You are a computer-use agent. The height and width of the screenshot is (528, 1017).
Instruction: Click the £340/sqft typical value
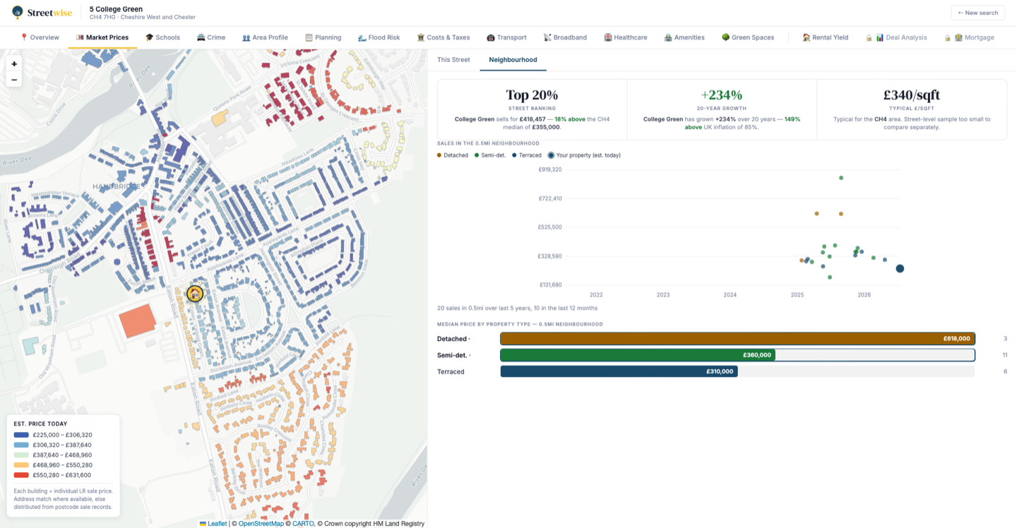[912, 95]
